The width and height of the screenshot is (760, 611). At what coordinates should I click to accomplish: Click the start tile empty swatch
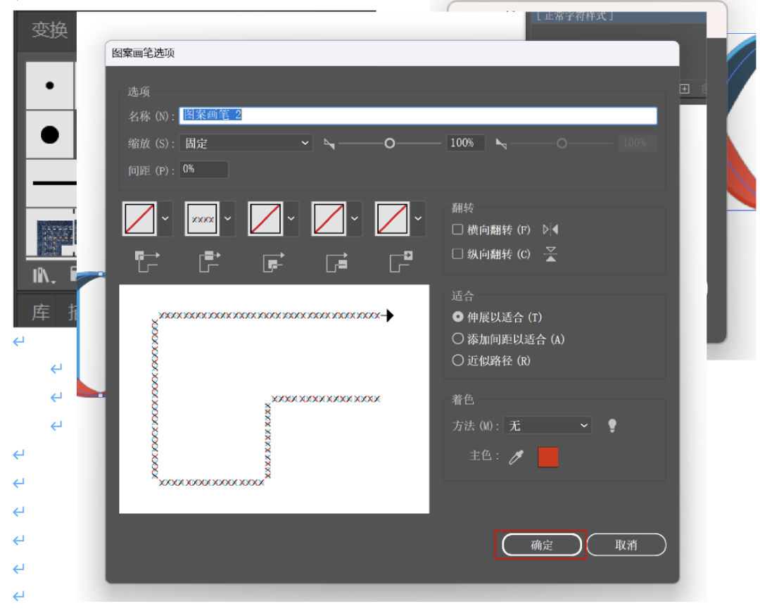click(x=329, y=219)
